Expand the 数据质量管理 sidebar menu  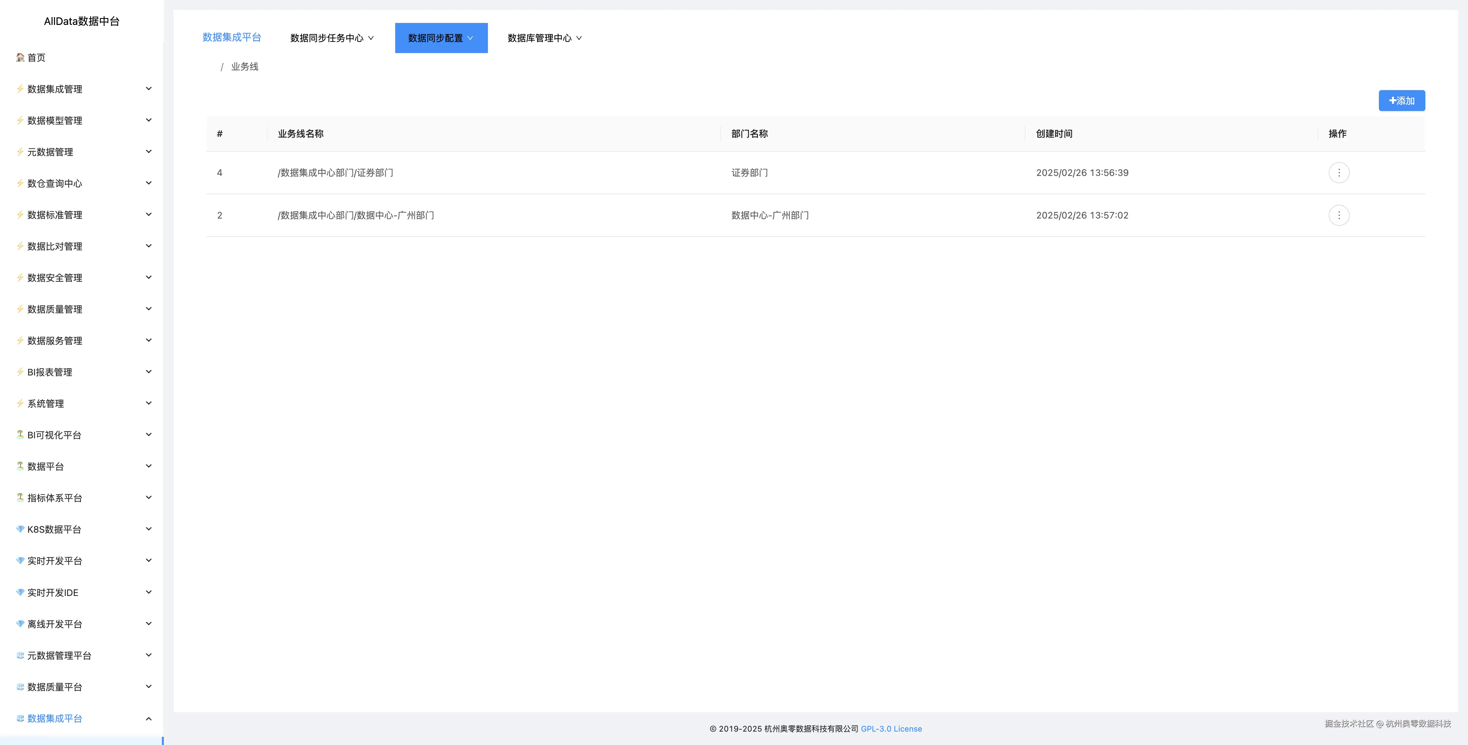55,309
